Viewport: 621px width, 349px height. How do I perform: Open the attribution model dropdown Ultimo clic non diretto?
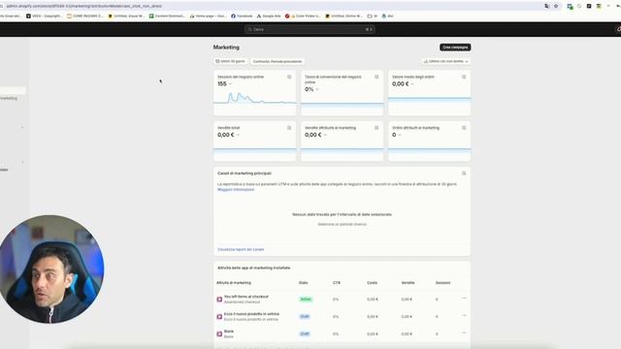(x=446, y=61)
